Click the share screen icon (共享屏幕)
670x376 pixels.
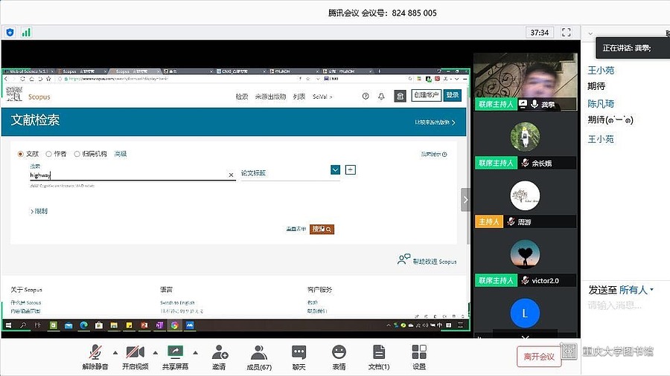(x=175, y=352)
